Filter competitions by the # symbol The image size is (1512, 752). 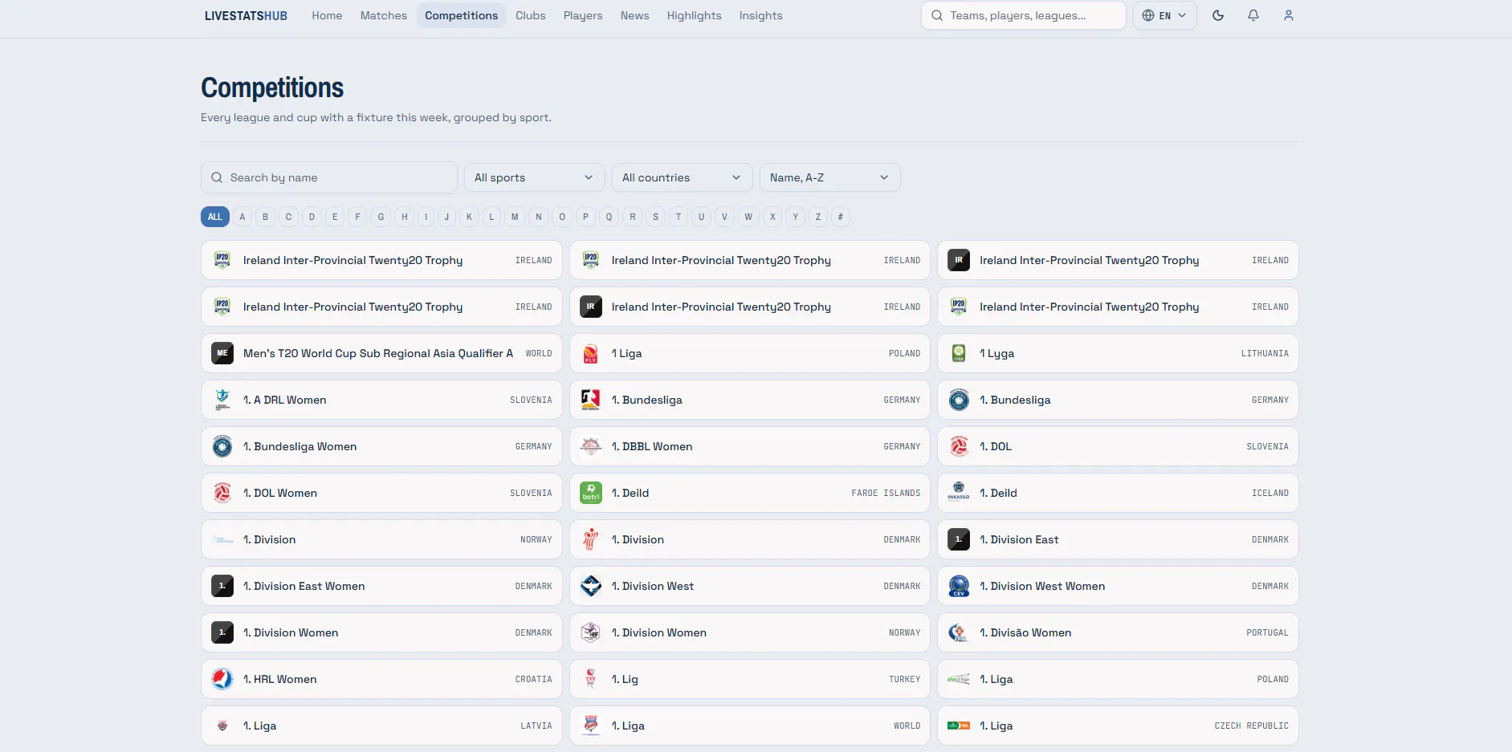(841, 217)
